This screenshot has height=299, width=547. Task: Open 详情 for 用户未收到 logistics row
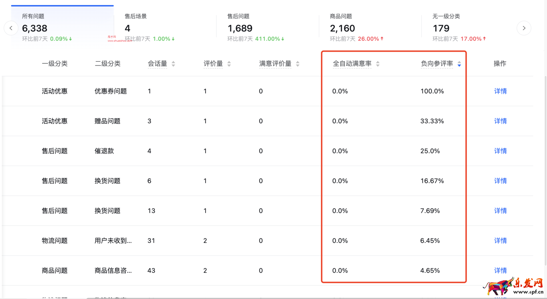point(500,241)
